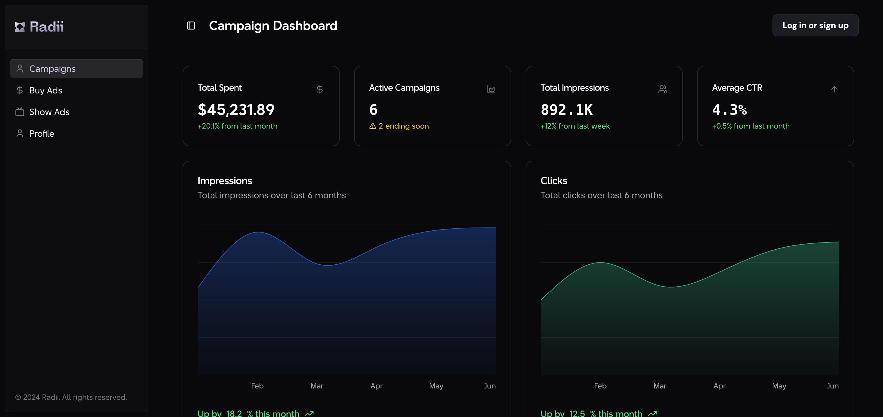The height and width of the screenshot is (417, 883).
Task: Click the Show Ads TV icon
Action: click(20, 112)
